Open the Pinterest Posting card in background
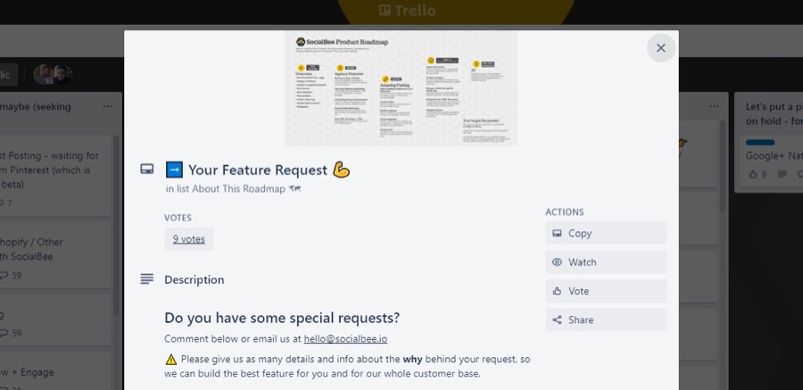This screenshot has height=390, width=803. (54, 176)
